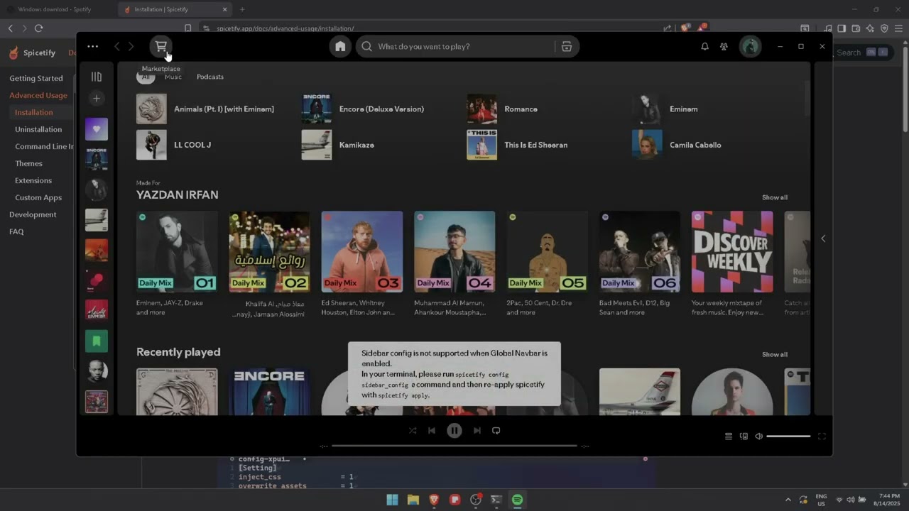Image resolution: width=909 pixels, height=511 pixels.
Task: Reload the browser page
Action: coord(38,28)
